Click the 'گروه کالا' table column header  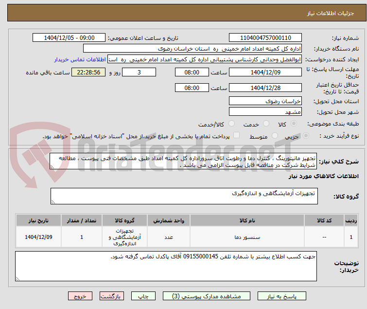click(125, 220)
